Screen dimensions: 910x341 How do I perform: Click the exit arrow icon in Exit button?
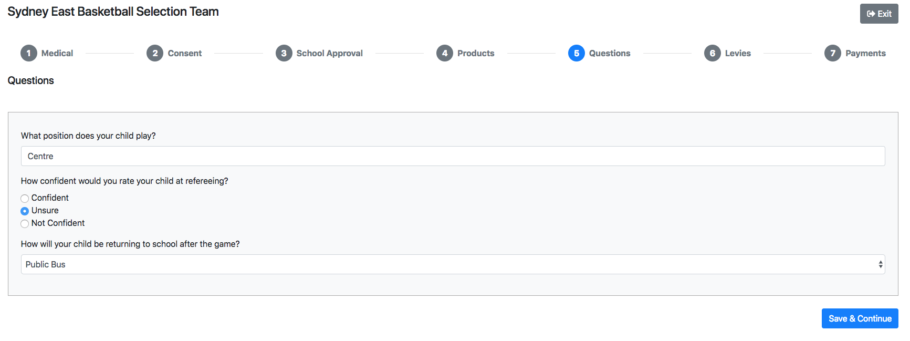871,14
